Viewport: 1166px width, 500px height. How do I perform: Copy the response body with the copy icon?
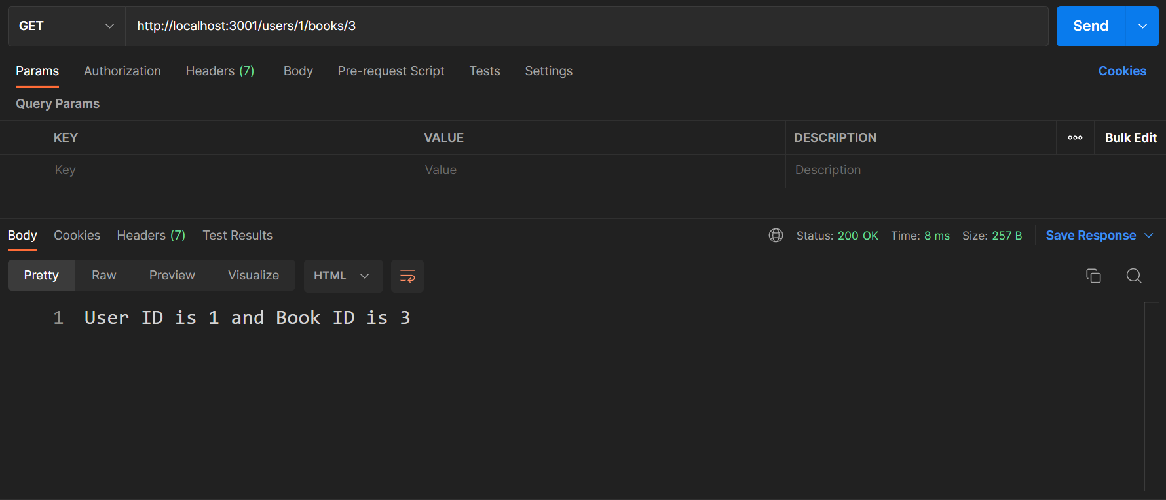click(x=1093, y=276)
